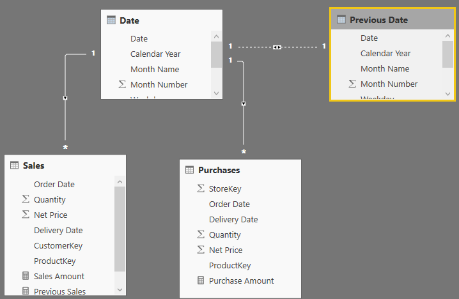Click bidirectional arrow on dotted relationship line
The image size is (459, 299).
(277, 47)
